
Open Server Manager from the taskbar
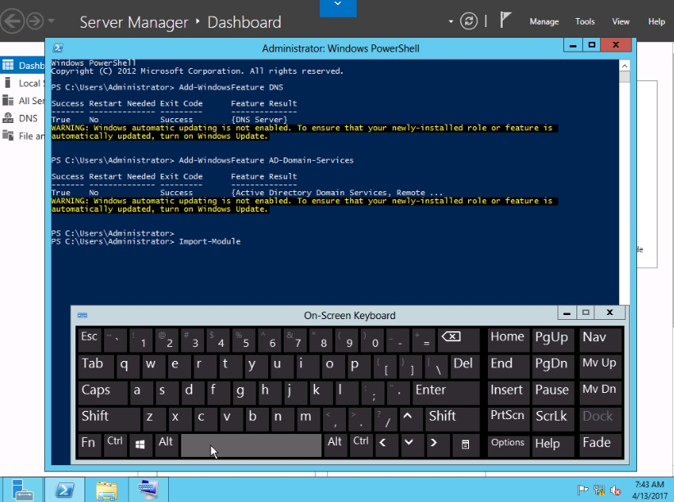coord(22,490)
